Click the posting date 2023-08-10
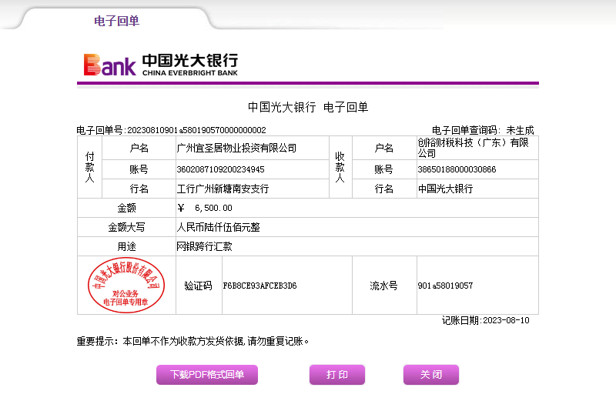The width and height of the screenshot is (616, 411). pyautogui.click(x=506, y=320)
